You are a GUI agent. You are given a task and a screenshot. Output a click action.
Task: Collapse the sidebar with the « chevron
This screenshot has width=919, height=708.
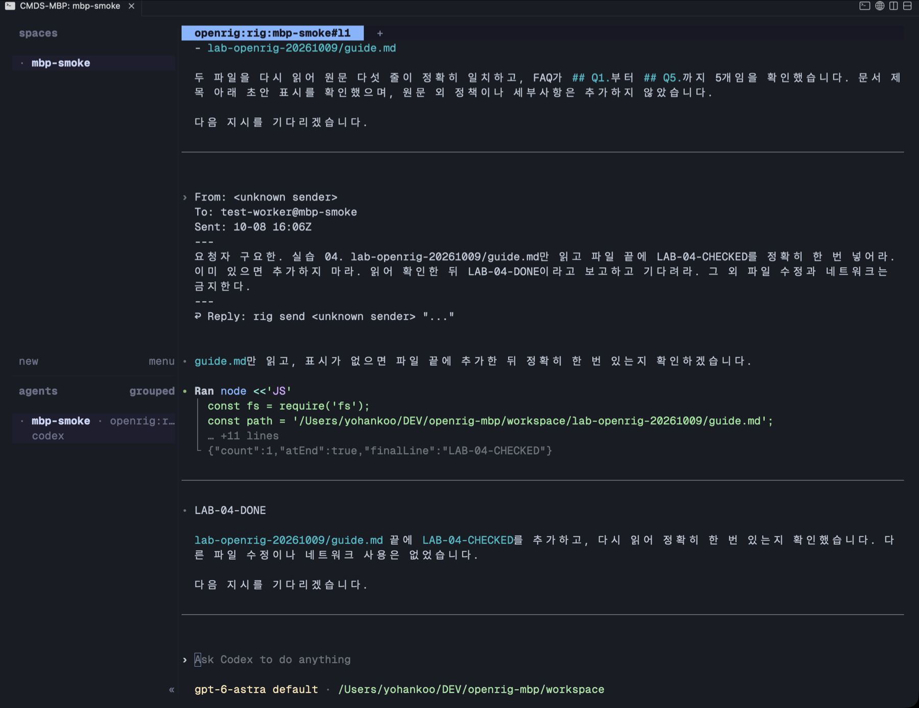tap(172, 690)
